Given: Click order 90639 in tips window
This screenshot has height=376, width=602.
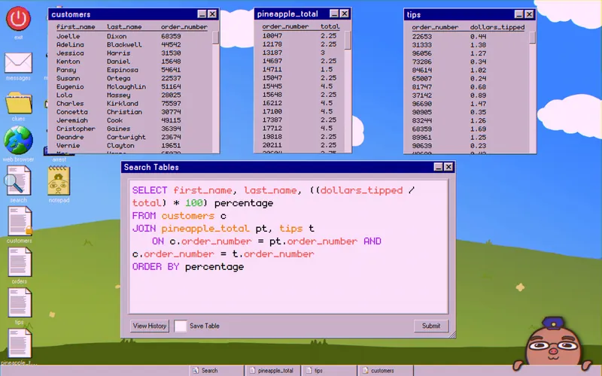Looking at the screenshot, I should tap(422, 146).
